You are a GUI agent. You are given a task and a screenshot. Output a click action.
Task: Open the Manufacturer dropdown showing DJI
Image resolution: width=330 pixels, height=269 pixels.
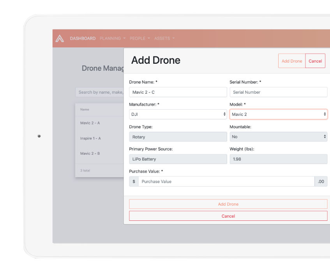(x=178, y=114)
